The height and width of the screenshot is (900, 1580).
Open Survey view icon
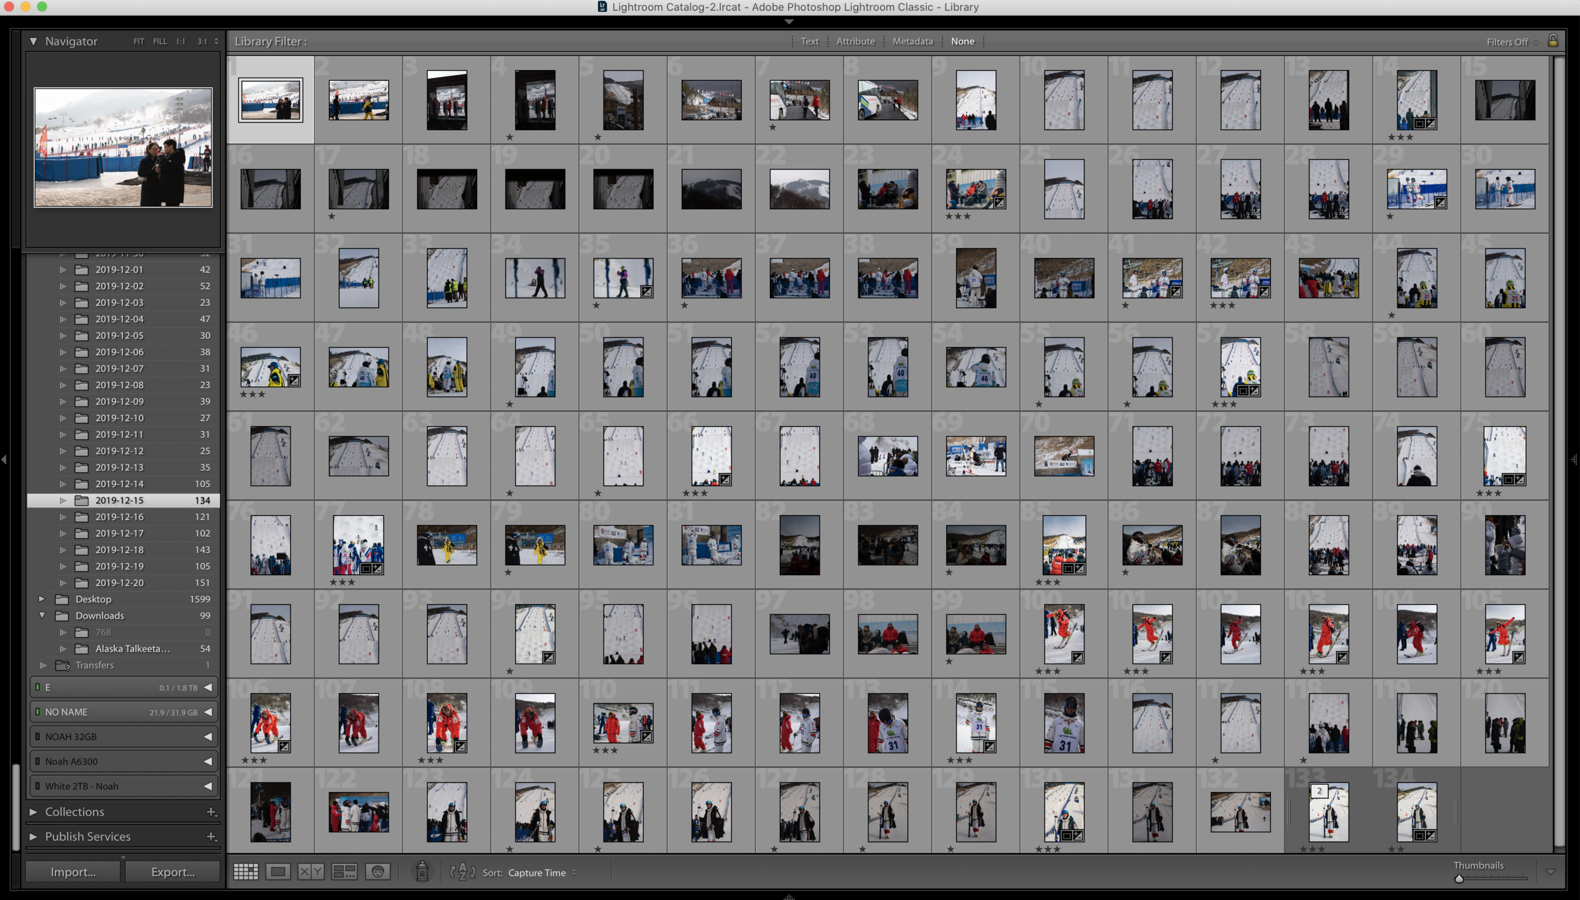tap(344, 872)
